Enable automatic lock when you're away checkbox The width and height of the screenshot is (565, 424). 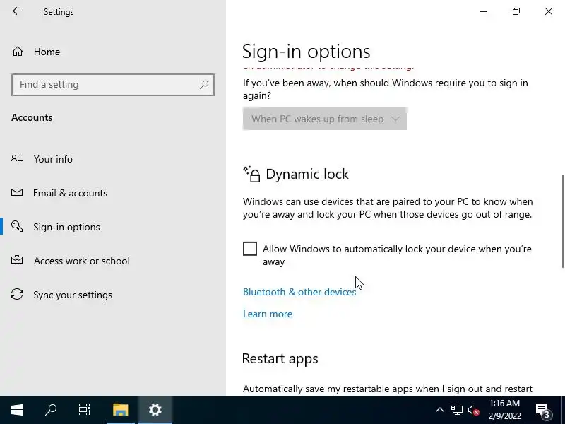250,249
